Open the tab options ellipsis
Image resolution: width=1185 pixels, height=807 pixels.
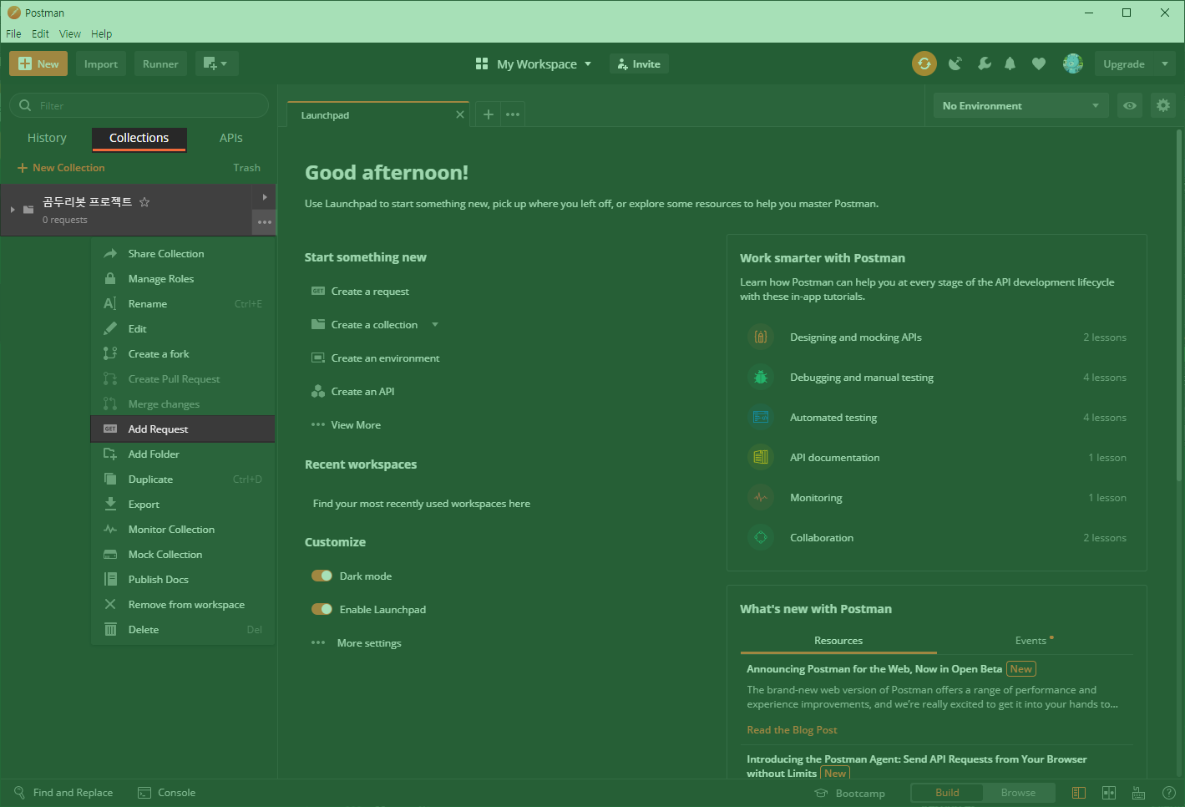point(513,114)
